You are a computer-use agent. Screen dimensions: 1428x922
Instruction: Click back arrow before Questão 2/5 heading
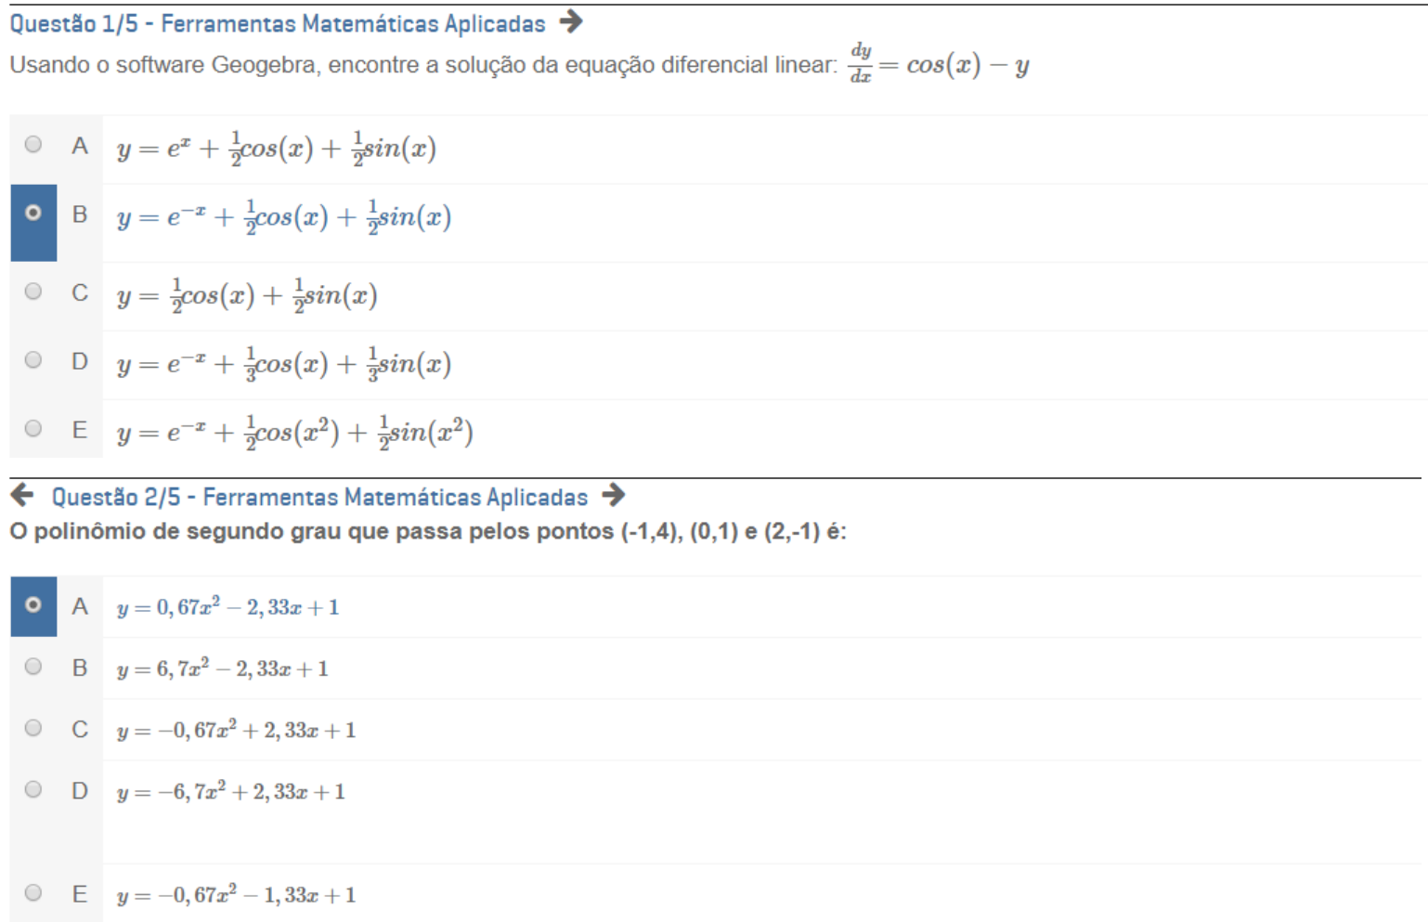[x=22, y=496]
